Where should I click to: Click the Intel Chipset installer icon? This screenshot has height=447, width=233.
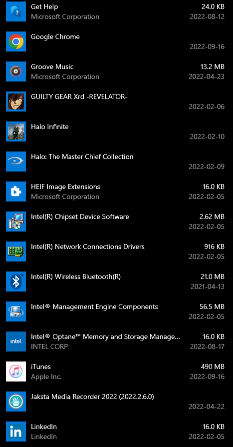pos(16,221)
